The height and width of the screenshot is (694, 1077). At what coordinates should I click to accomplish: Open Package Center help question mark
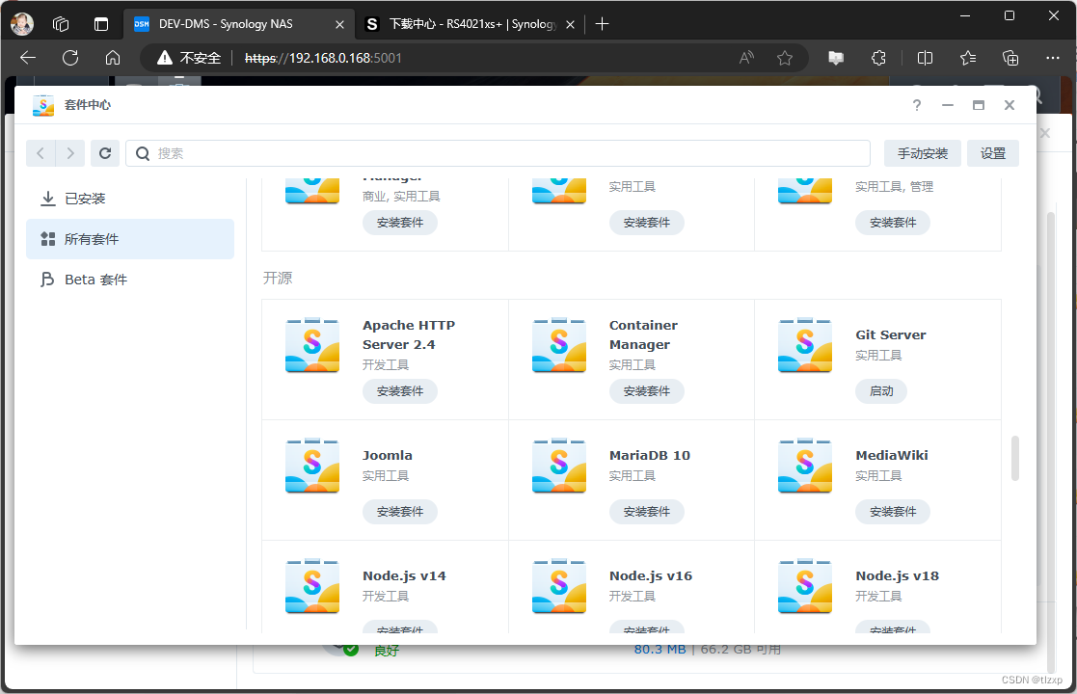(x=916, y=105)
